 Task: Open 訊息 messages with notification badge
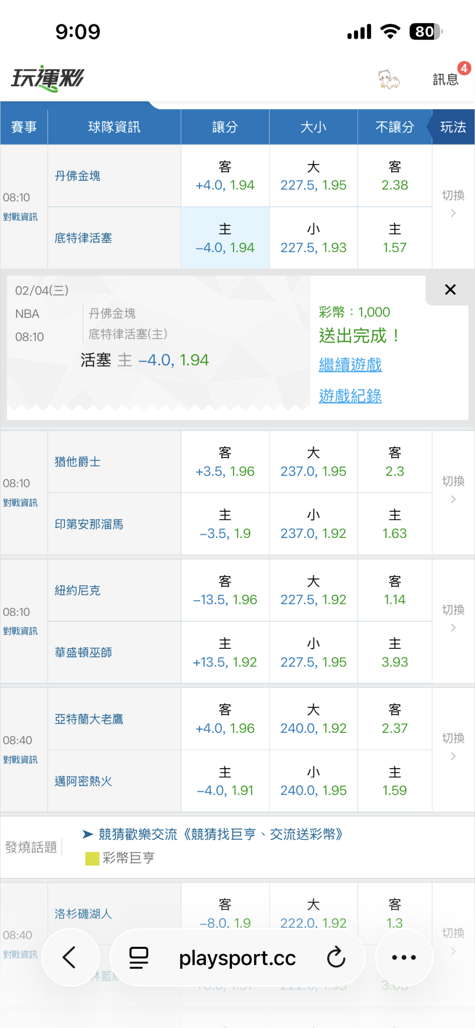[x=446, y=79]
